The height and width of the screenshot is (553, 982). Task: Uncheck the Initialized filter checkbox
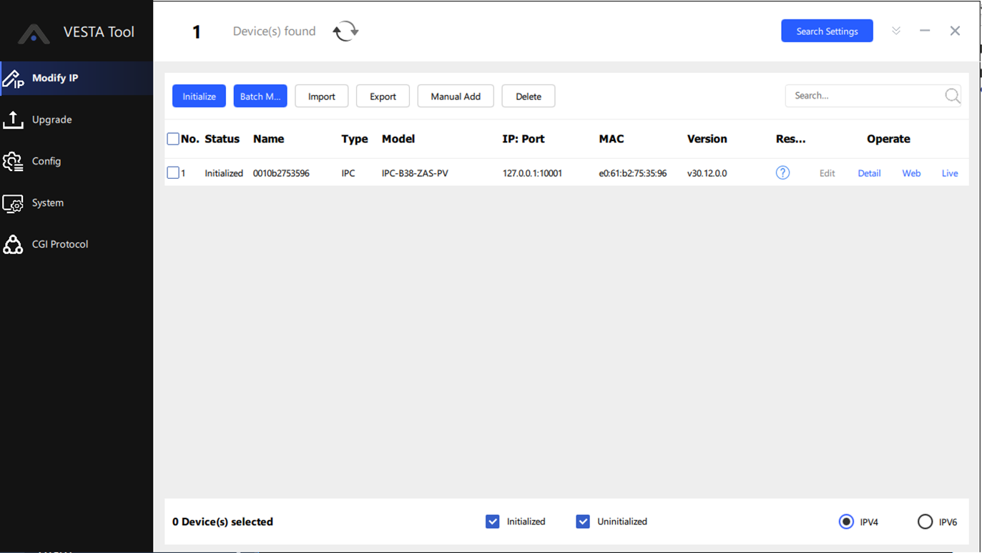pos(493,522)
